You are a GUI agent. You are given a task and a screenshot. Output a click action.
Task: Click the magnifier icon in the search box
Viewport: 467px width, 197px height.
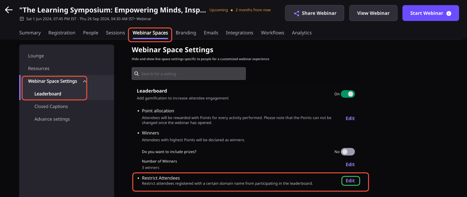pyautogui.click(x=137, y=74)
